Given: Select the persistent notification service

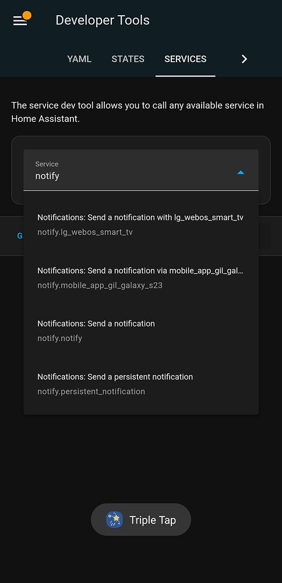Looking at the screenshot, I should pos(141,384).
